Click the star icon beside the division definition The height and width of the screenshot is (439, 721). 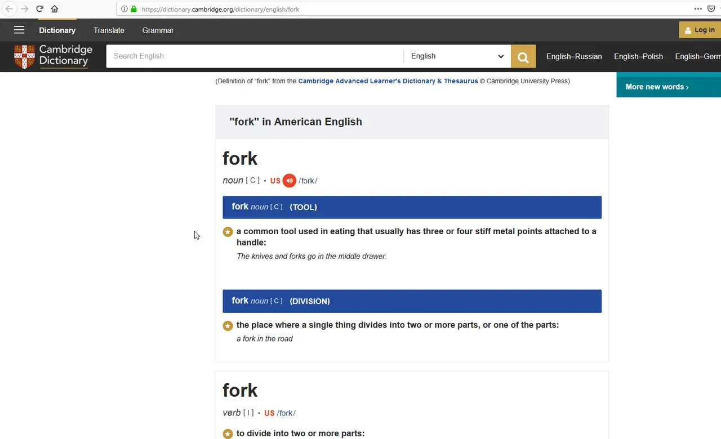point(228,326)
